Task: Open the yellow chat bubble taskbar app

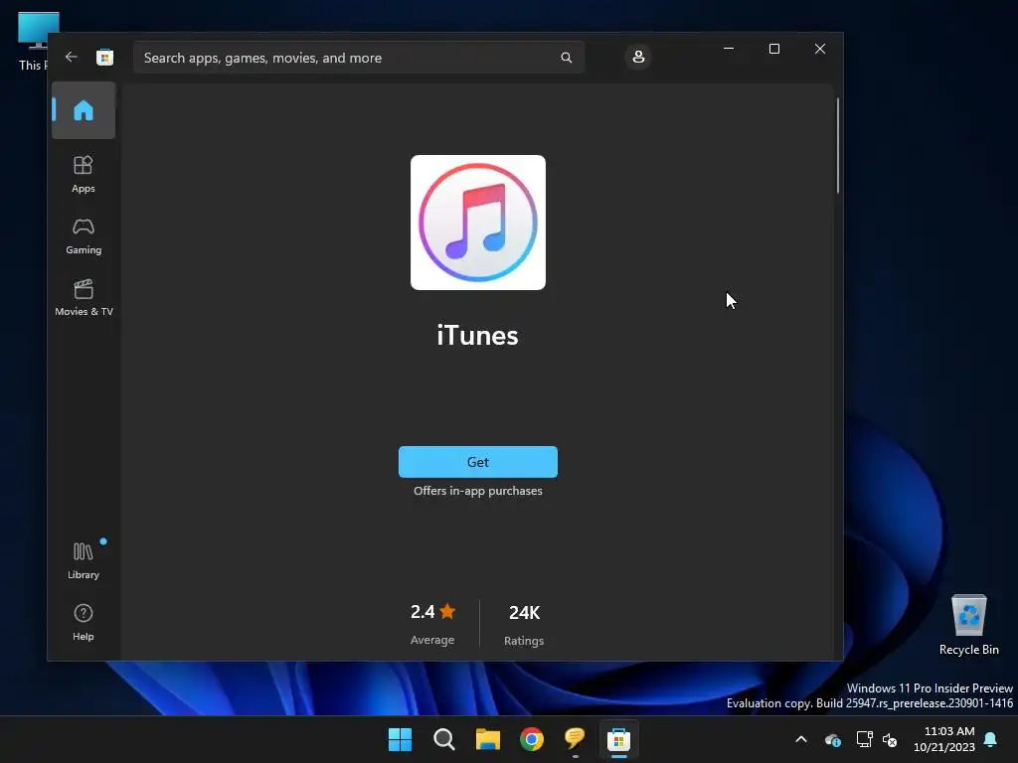Action: pos(576,739)
